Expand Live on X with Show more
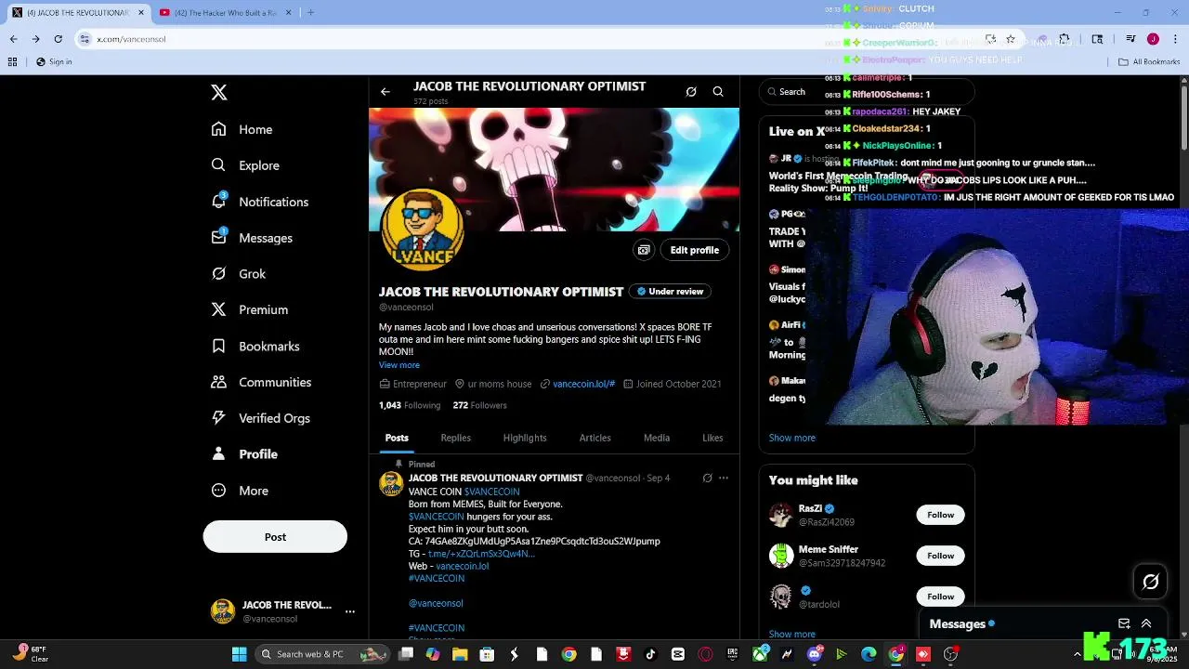This screenshot has width=1189, height=669. pyautogui.click(x=792, y=438)
